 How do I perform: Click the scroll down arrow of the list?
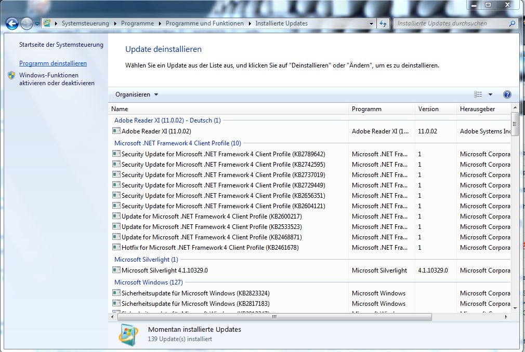[515, 308]
